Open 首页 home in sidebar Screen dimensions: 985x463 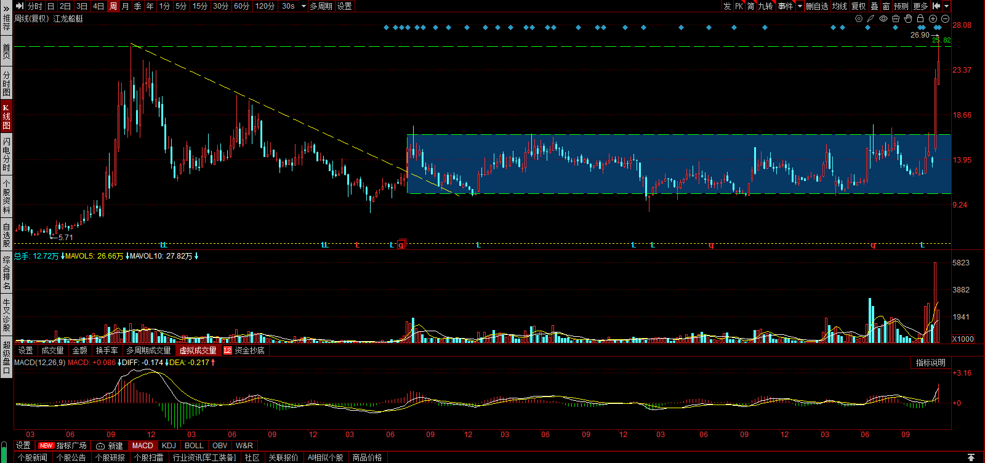click(x=6, y=51)
